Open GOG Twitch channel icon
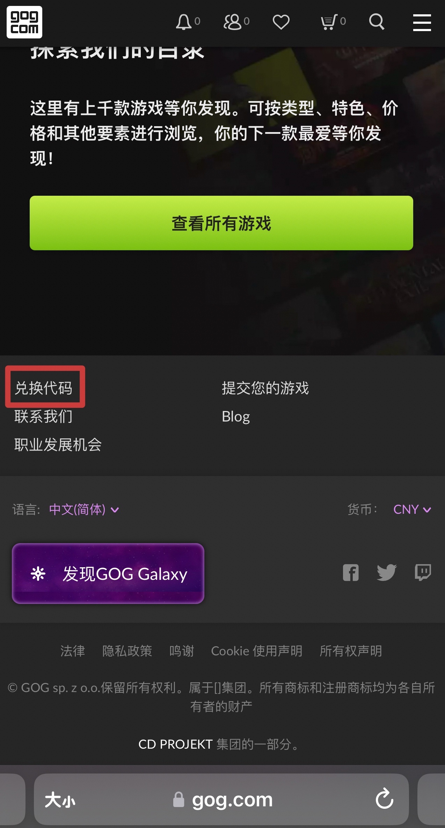The width and height of the screenshot is (445, 828). [423, 573]
